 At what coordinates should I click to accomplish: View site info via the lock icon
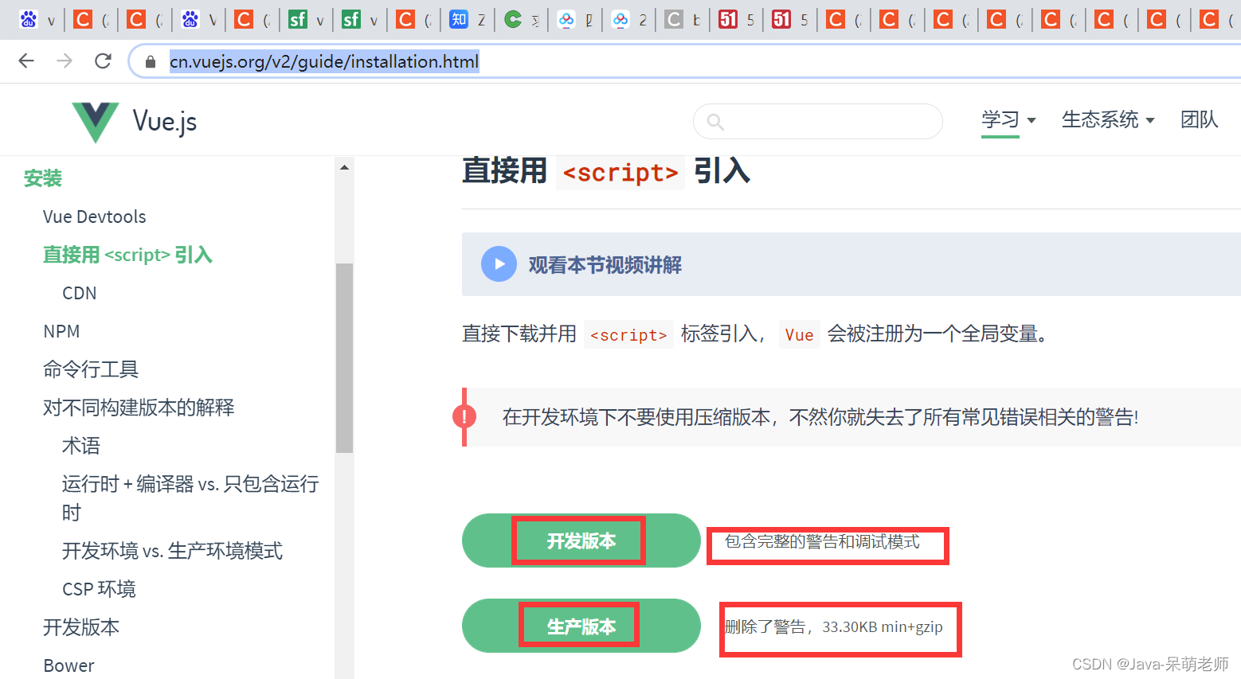point(149,62)
